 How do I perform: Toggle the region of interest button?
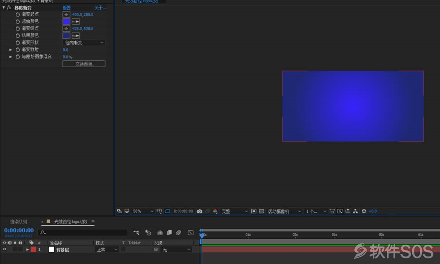[x=254, y=211]
